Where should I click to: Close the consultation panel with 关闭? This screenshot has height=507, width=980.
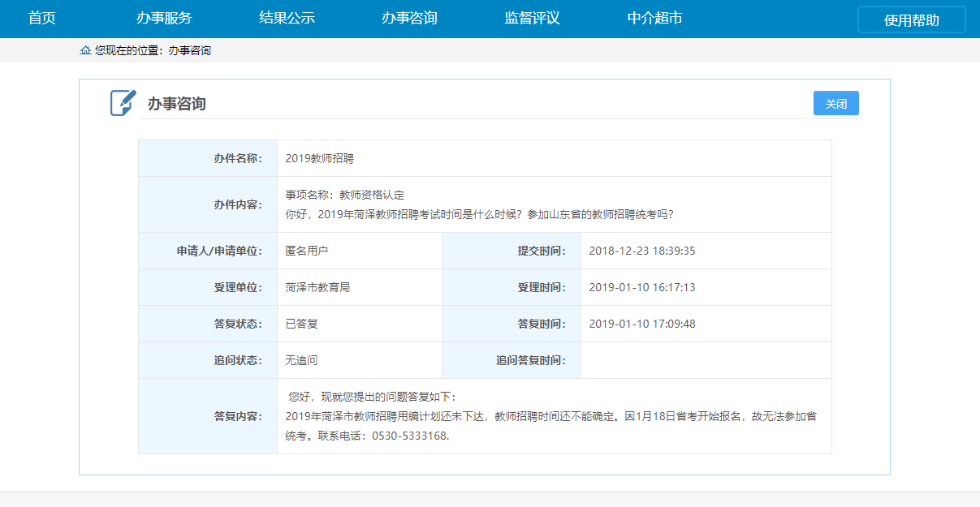pos(835,104)
